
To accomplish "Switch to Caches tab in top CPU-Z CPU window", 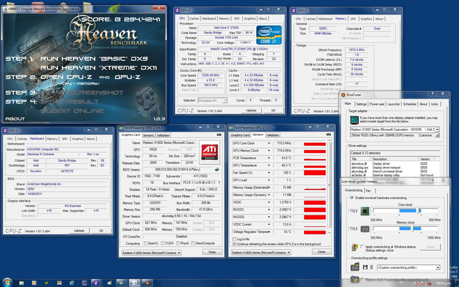I will 194,19.
